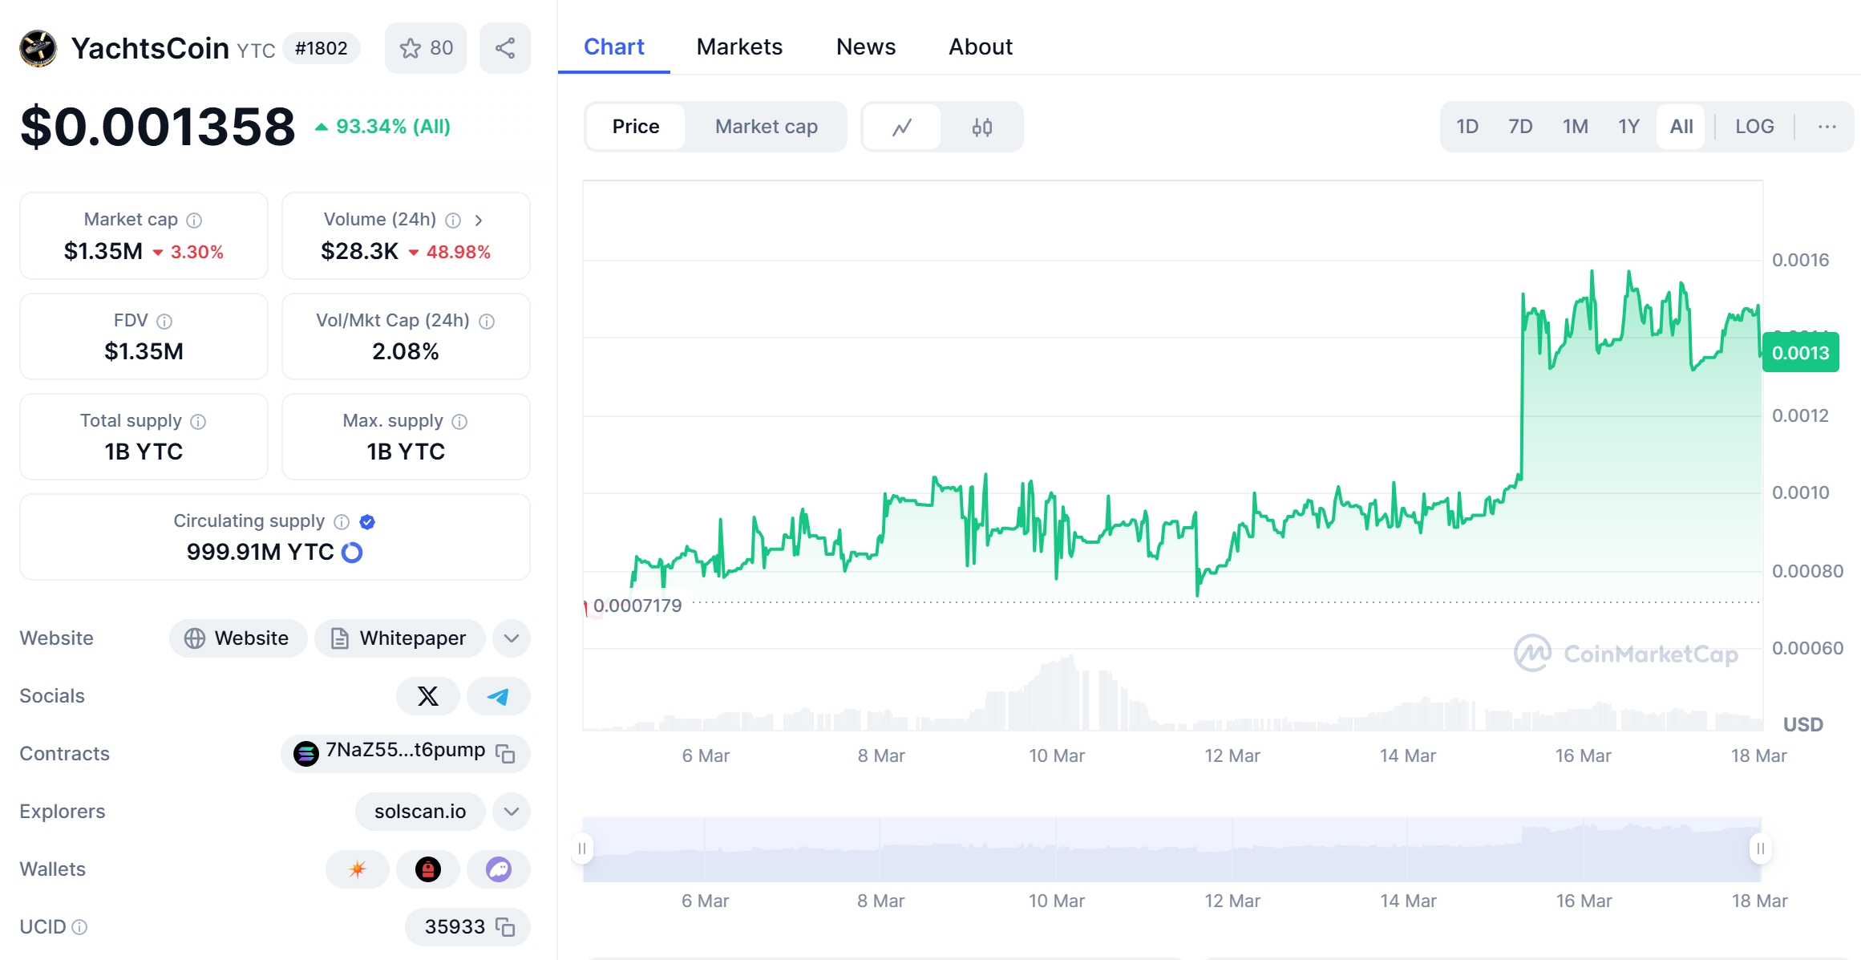Expand more explorers dropdown
Viewport: 1861px width, 960px height.
point(512,812)
